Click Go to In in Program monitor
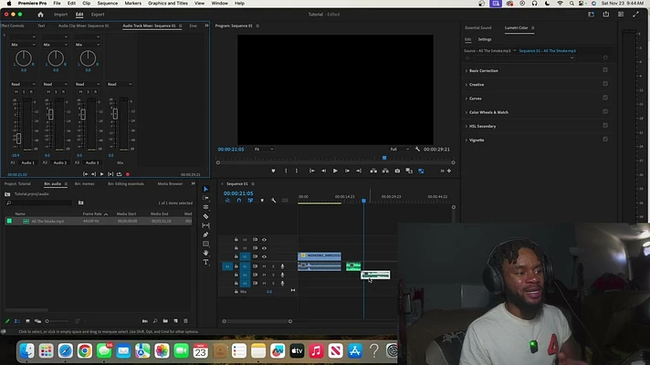 point(311,171)
